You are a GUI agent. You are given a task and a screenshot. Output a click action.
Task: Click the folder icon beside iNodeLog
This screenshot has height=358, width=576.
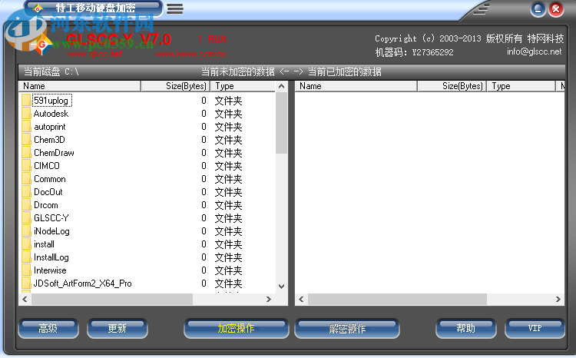click(x=26, y=230)
